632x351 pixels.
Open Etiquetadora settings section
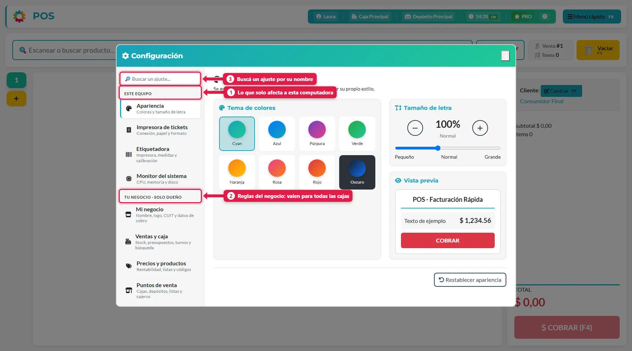[x=160, y=154]
